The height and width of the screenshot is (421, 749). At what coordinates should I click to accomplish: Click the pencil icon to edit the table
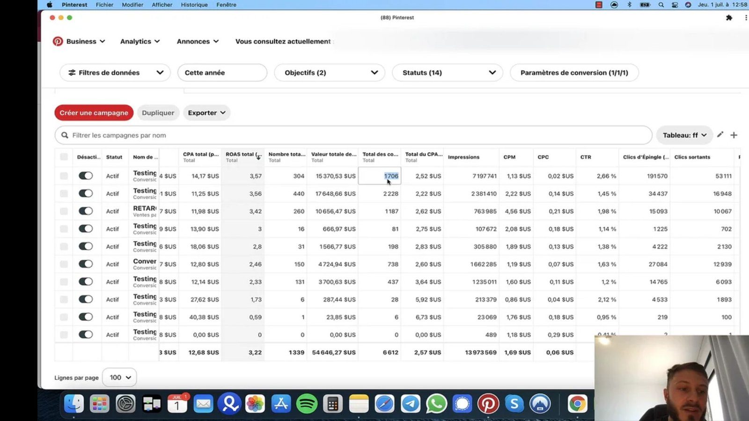(x=720, y=135)
